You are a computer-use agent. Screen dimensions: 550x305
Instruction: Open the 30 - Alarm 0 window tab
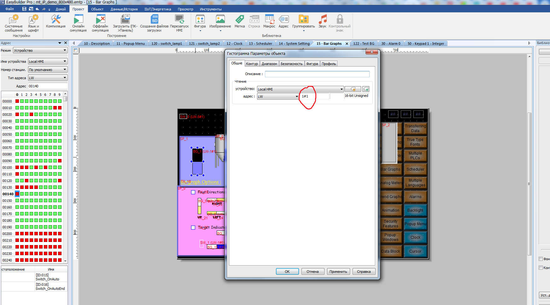coord(391,44)
